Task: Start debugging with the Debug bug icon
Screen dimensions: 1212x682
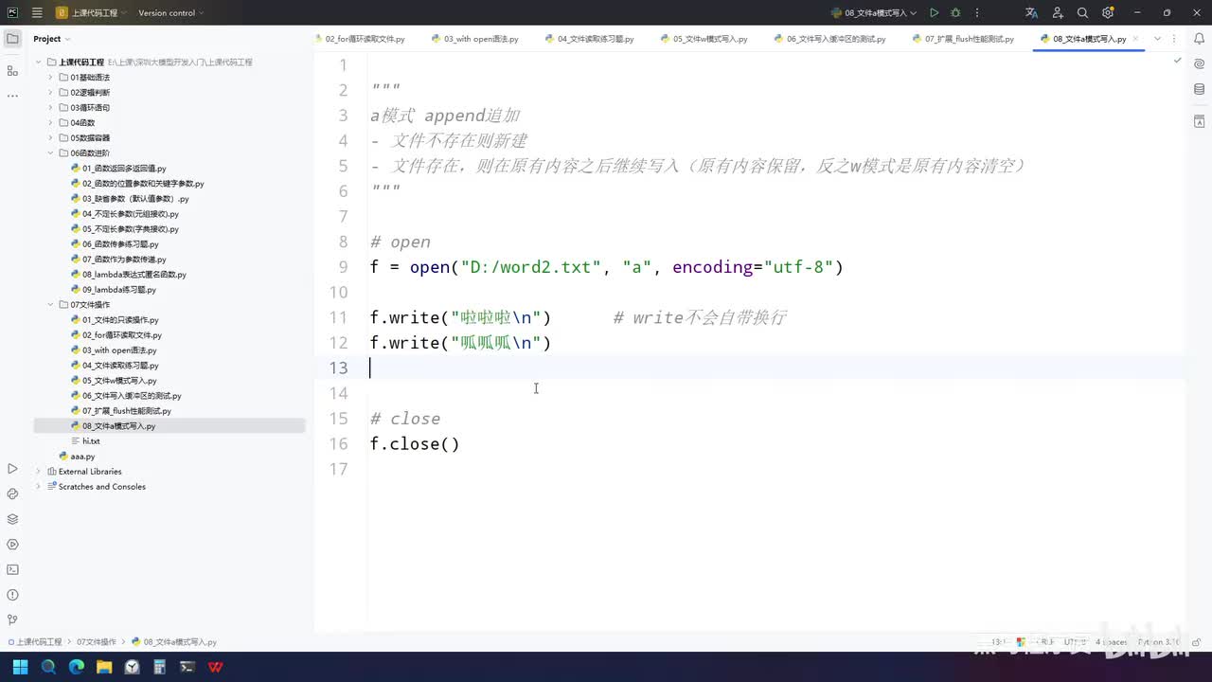Action: click(x=955, y=13)
